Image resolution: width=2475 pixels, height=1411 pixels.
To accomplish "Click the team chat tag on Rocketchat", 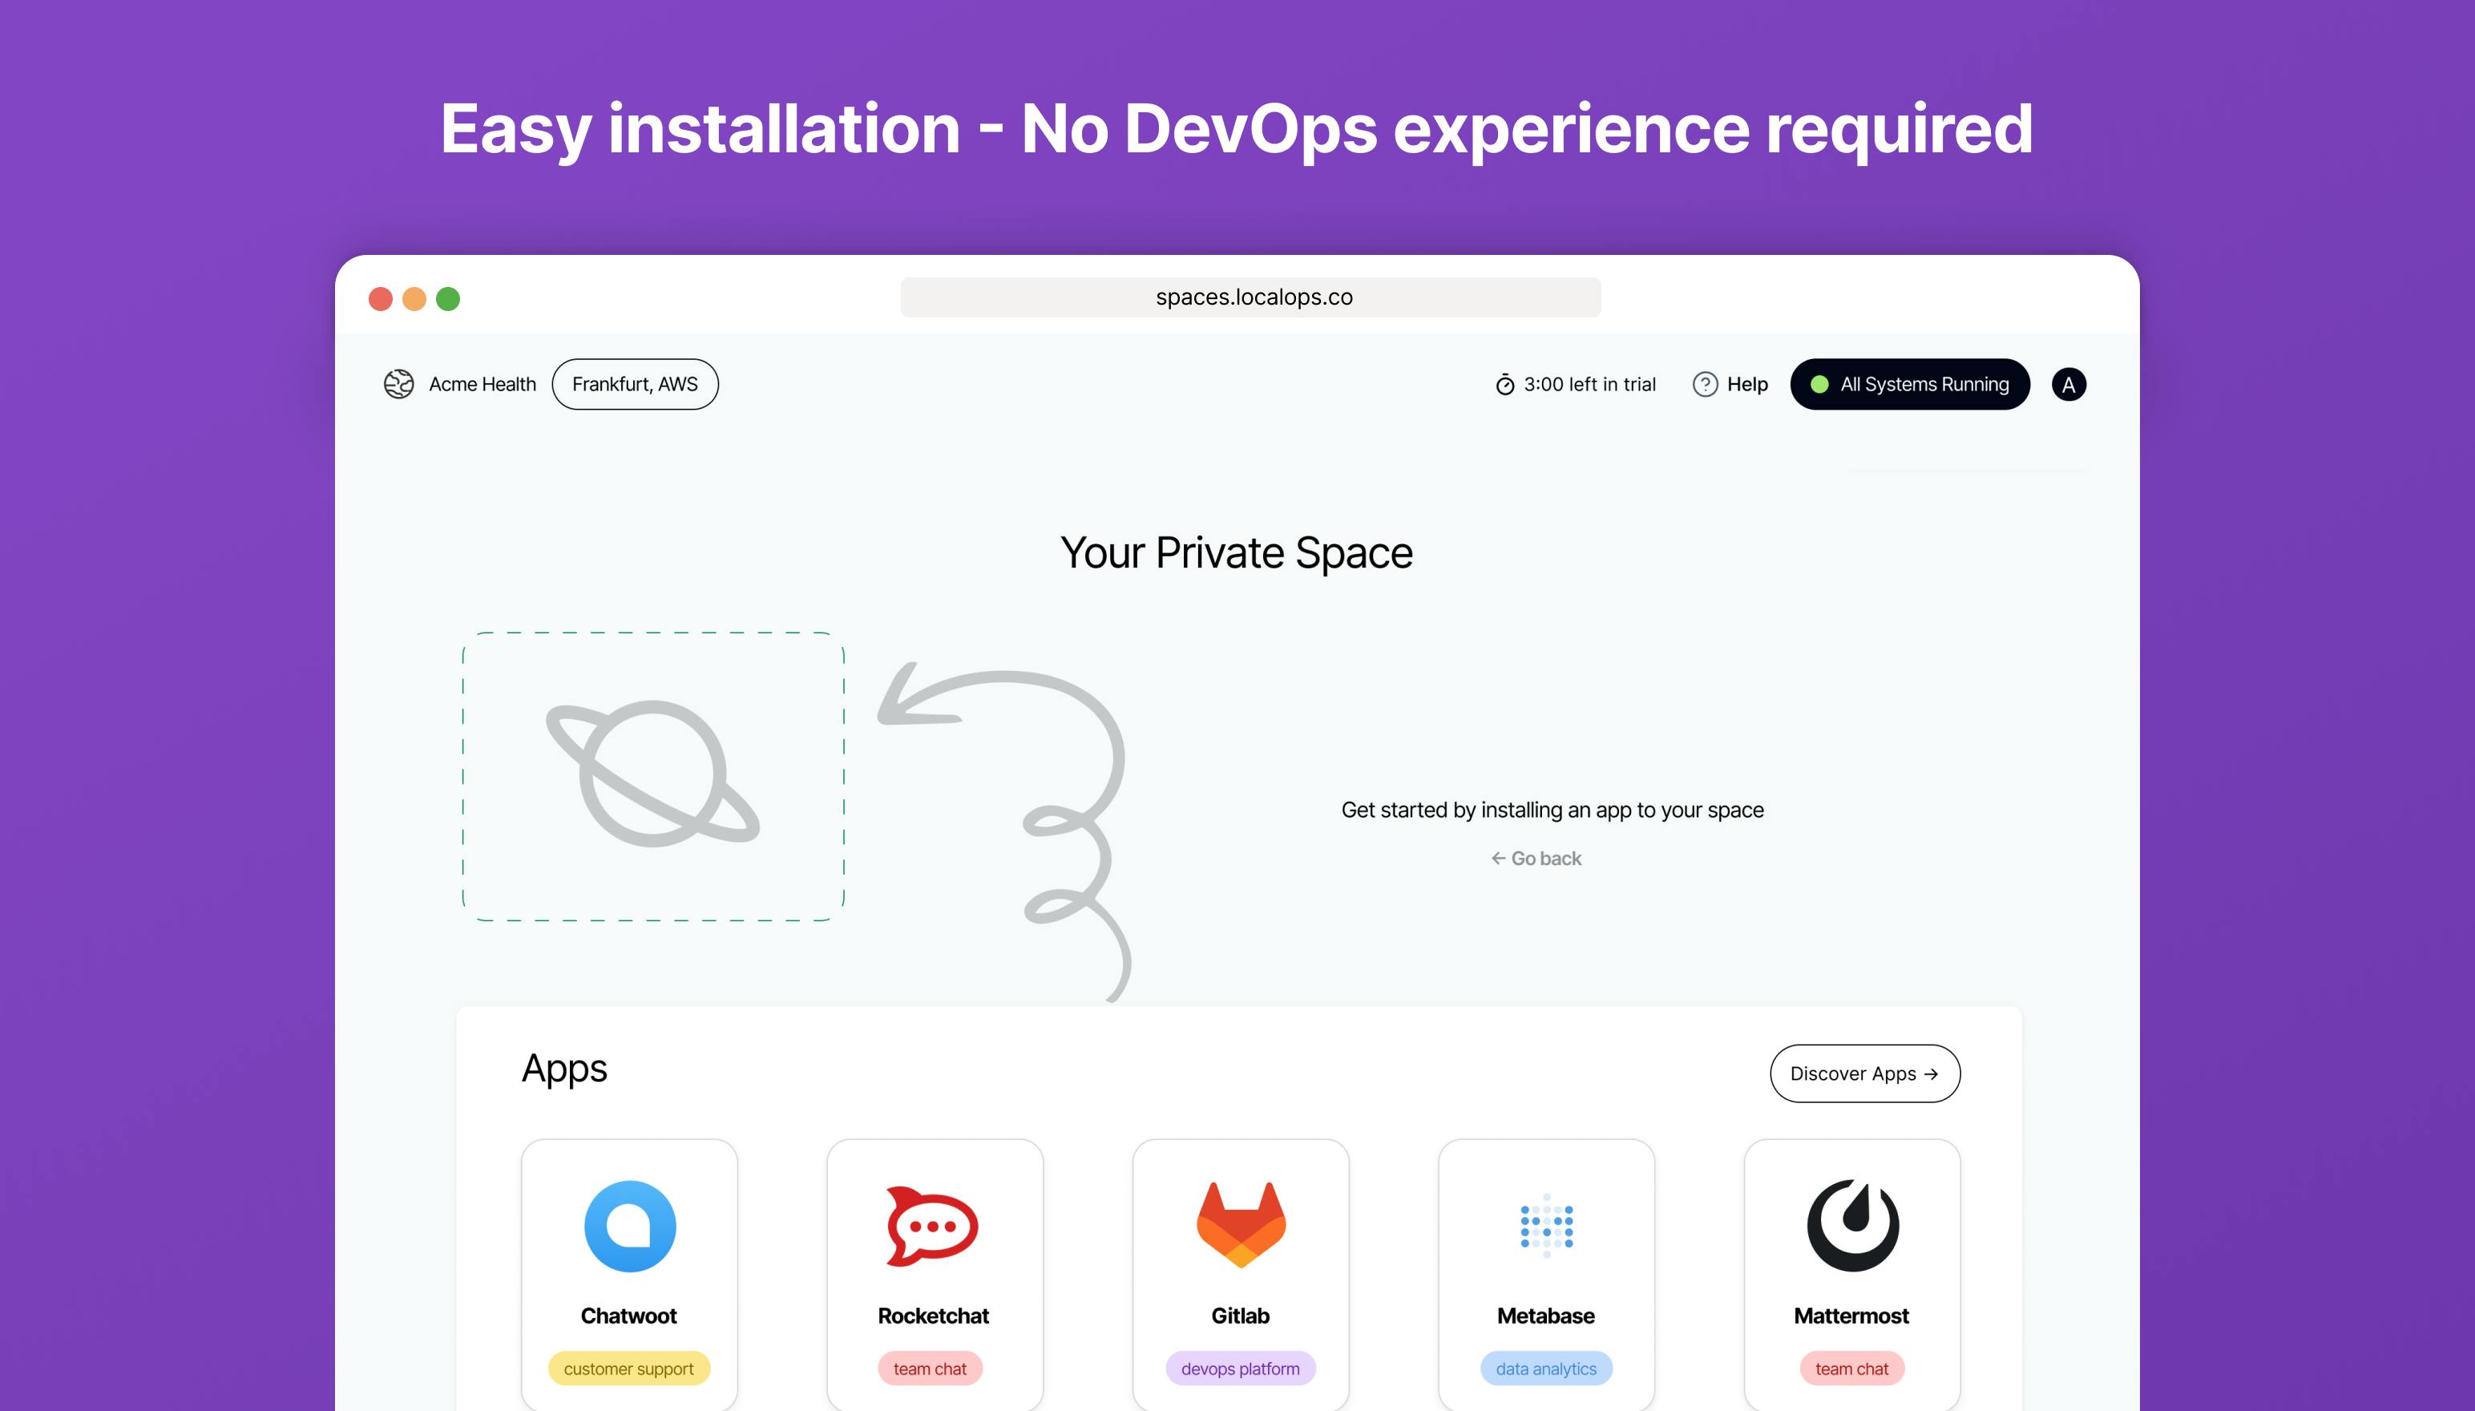I will click(930, 1369).
